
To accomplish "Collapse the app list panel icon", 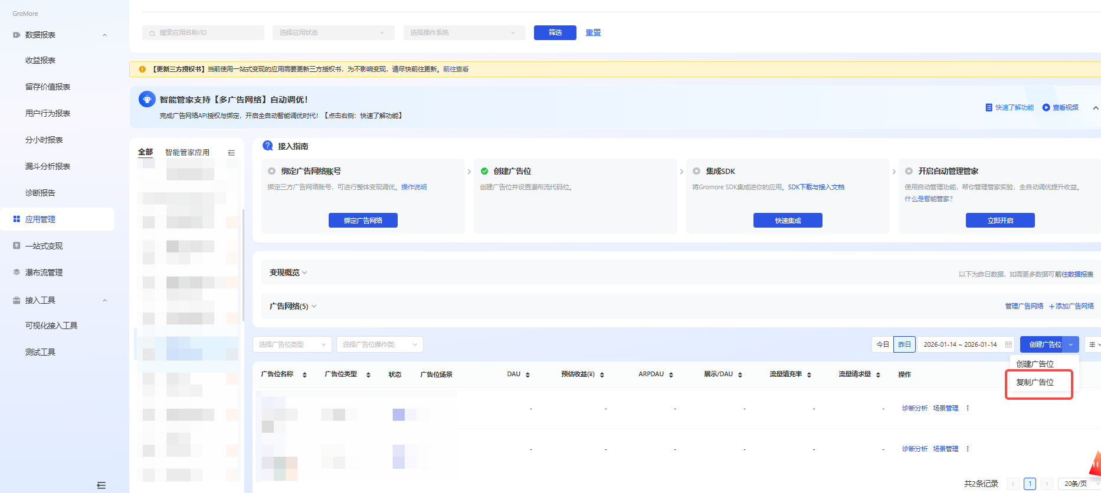I will (x=231, y=153).
